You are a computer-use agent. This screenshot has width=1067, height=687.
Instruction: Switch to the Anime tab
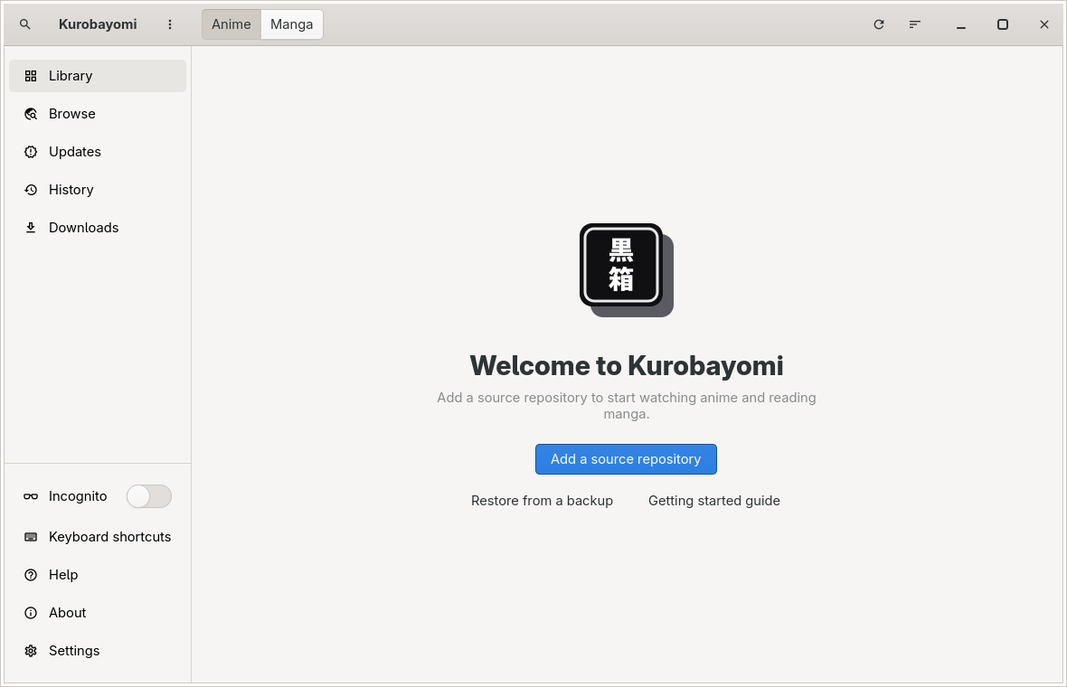(x=231, y=24)
